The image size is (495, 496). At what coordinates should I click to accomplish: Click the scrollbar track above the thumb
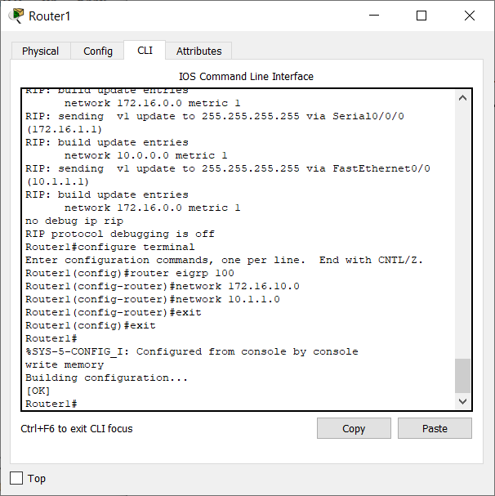(x=462, y=231)
